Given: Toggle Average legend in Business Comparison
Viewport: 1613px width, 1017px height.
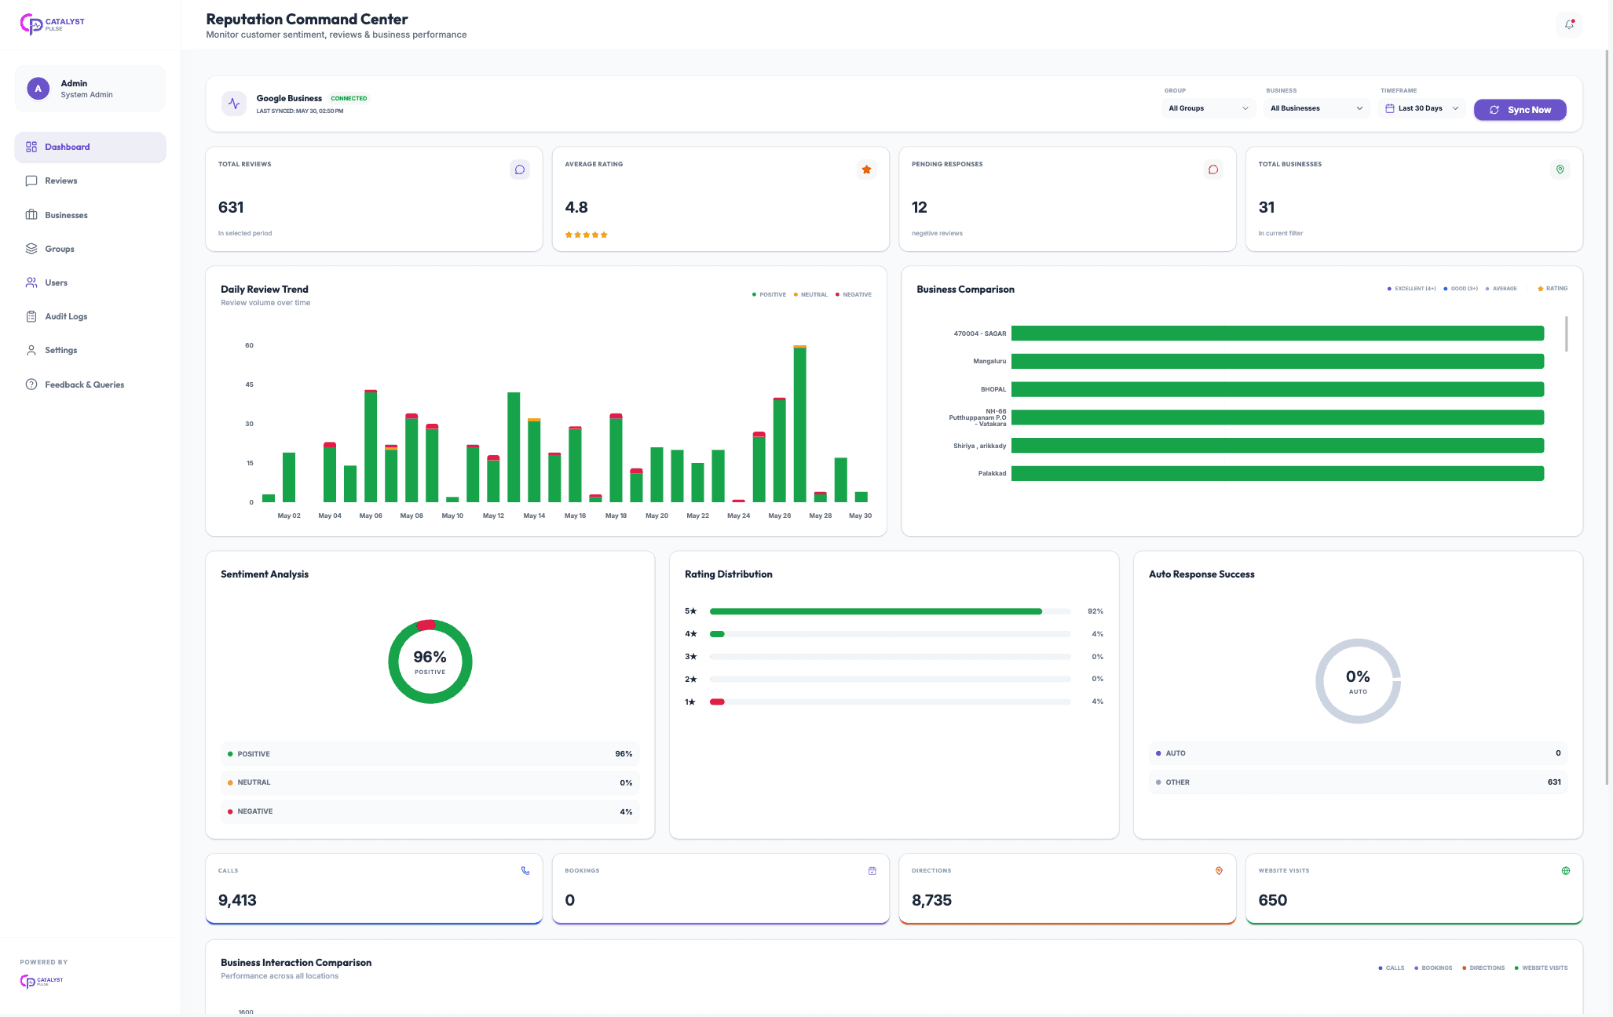Looking at the screenshot, I should [1501, 289].
